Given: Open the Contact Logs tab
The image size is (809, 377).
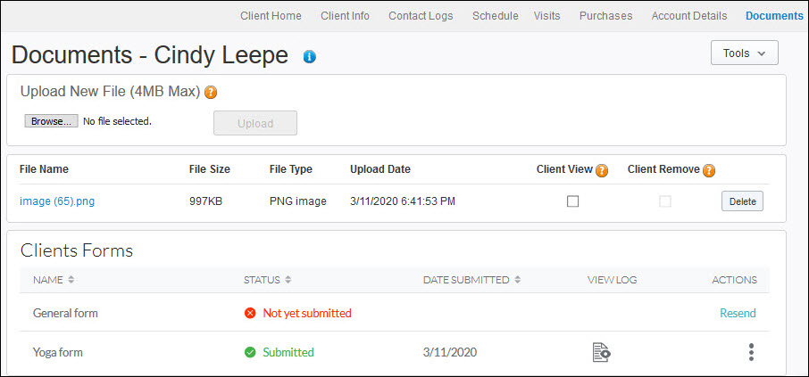Looking at the screenshot, I should 421,16.
